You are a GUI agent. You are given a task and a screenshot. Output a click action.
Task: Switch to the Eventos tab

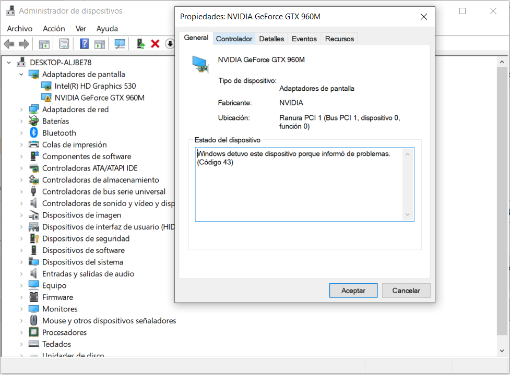coord(304,39)
